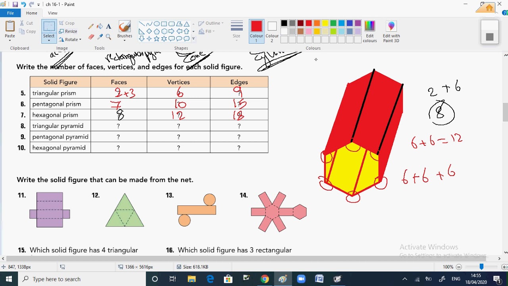Image resolution: width=508 pixels, height=286 pixels.
Task: Open the shape Fill dropdown
Action: [x=207, y=31]
